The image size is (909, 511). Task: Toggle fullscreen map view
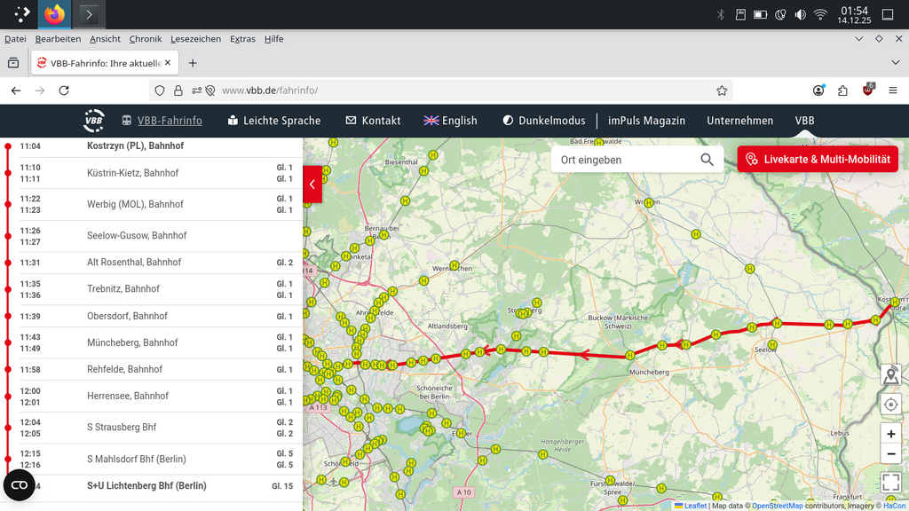point(891,482)
